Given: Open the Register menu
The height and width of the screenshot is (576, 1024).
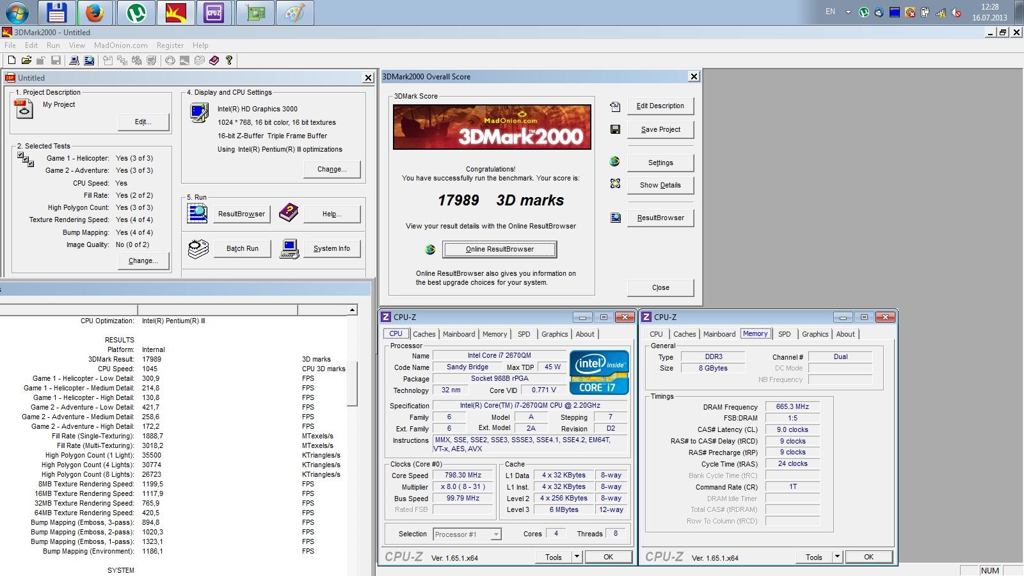Looking at the screenshot, I should click(x=170, y=45).
